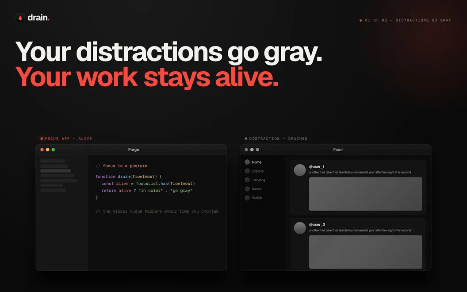Open Saved in the Feed sidebar
Viewport: 467px width, 292px height.
coord(257,189)
